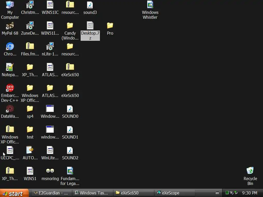
Task: Select the Files.fm... zip archive icon
Action: (30, 46)
